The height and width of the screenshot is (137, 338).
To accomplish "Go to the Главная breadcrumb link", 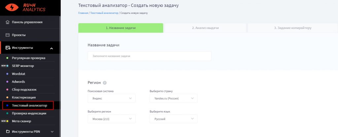I will (x=83, y=13).
